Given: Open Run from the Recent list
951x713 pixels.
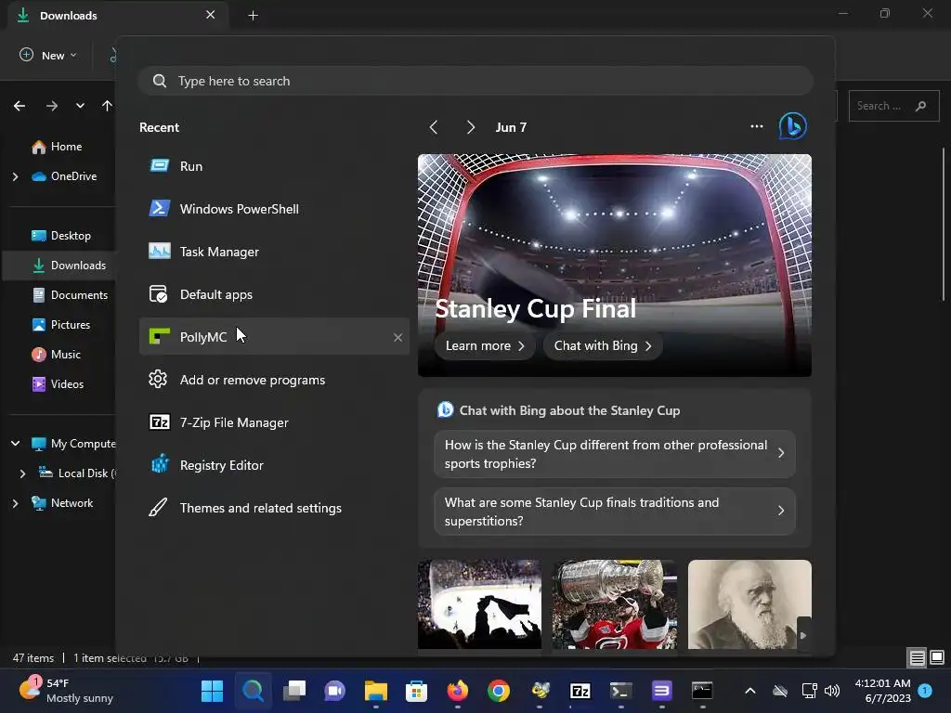Looking at the screenshot, I should (274, 166).
